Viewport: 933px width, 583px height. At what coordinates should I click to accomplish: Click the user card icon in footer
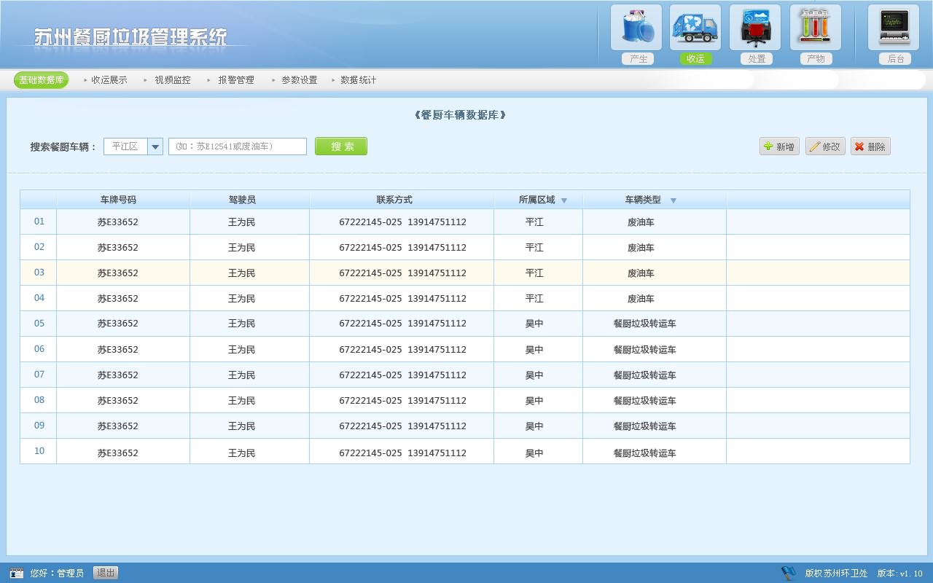click(17, 574)
